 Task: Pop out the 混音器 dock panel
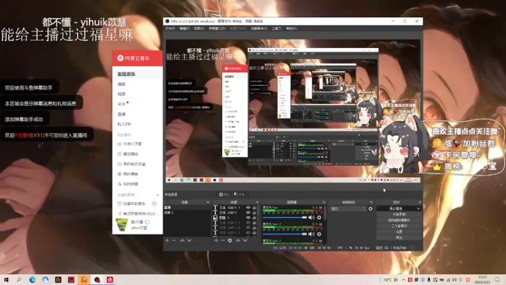(x=324, y=202)
